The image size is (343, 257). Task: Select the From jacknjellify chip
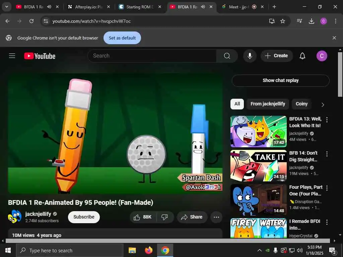[268, 104]
